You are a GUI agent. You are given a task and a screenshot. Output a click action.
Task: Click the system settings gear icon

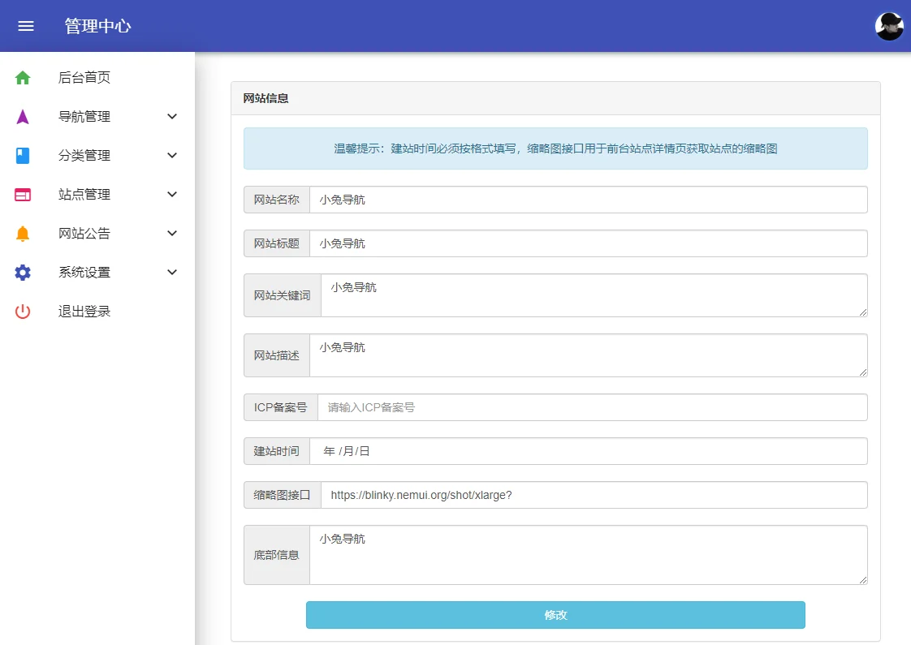click(23, 273)
